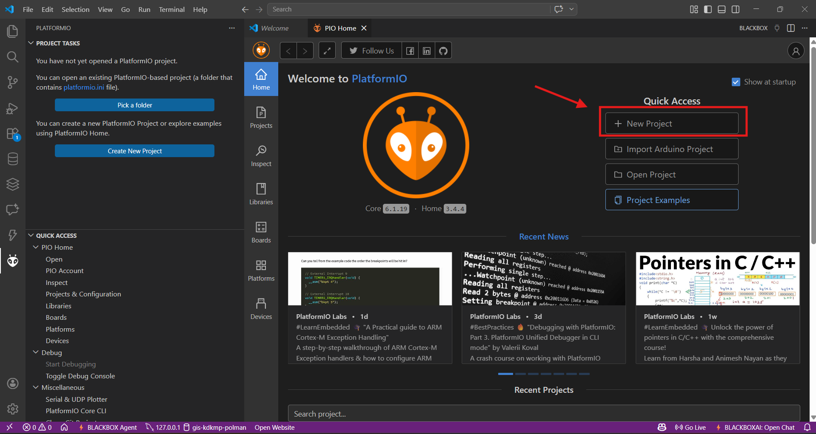Go to PIO Home Projects section
The image size is (816, 434).
tap(261, 118)
